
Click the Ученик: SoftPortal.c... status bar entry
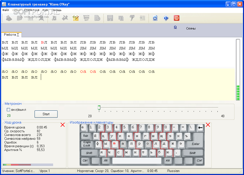coord(19,171)
